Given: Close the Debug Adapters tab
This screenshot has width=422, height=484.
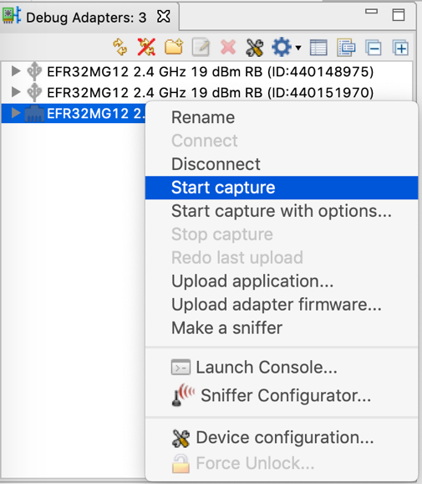Looking at the screenshot, I should 163,16.
